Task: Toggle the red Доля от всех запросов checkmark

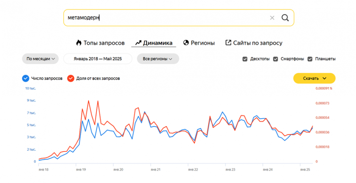Action: click(71, 78)
